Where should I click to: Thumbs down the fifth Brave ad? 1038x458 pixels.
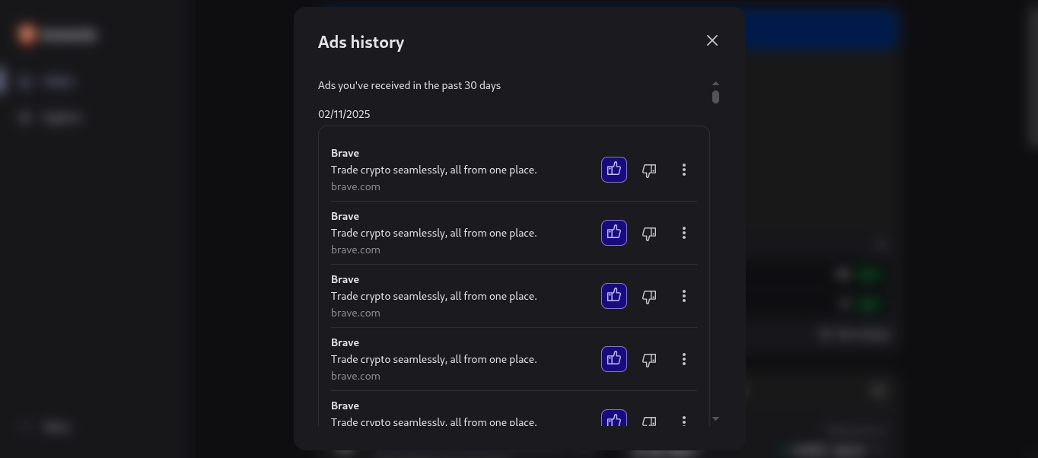click(649, 421)
